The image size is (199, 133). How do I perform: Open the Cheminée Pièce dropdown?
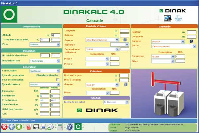click(163, 61)
